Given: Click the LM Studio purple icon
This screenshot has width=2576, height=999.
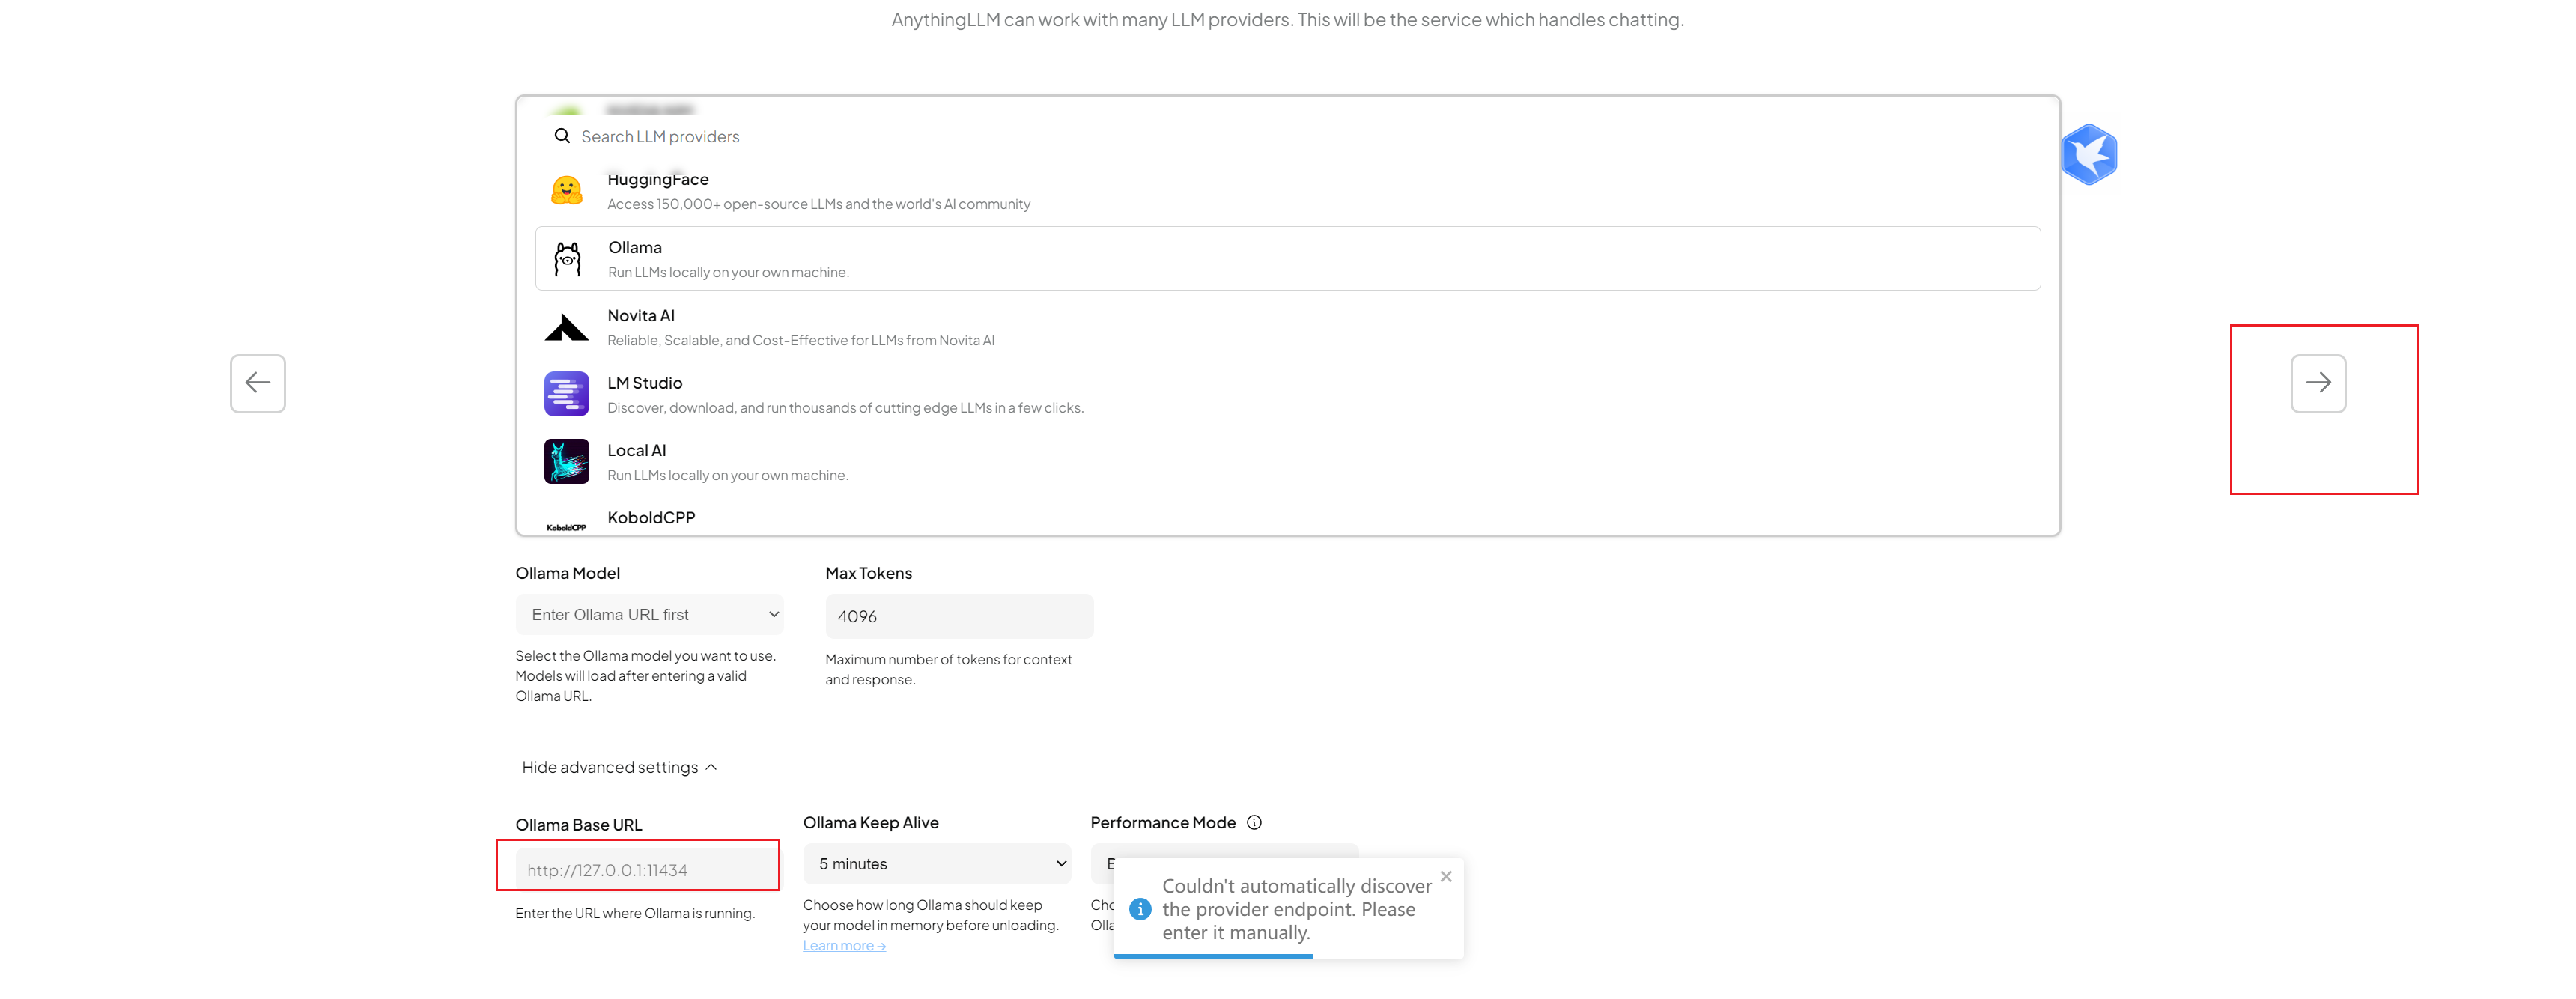Looking at the screenshot, I should 566,394.
